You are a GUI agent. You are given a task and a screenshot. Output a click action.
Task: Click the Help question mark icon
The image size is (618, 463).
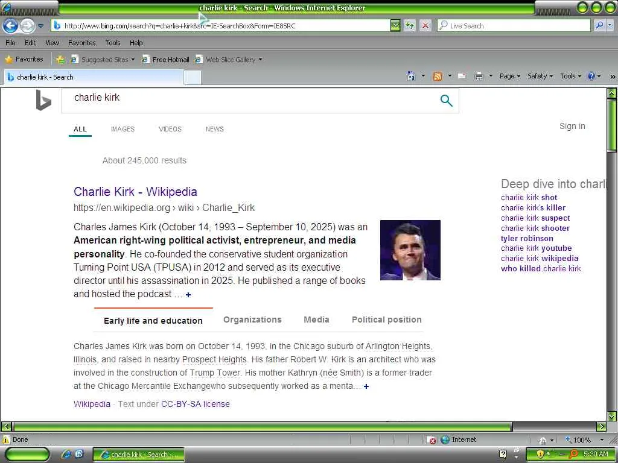[591, 77]
